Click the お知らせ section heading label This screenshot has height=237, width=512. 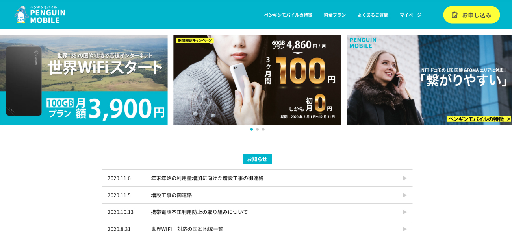[x=257, y=159]
